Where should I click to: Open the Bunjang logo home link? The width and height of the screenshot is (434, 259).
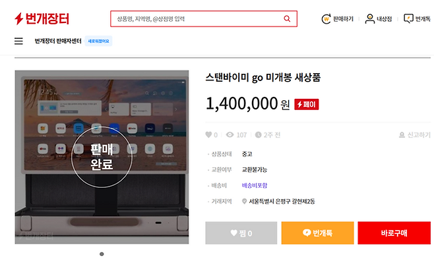(42, 19)
